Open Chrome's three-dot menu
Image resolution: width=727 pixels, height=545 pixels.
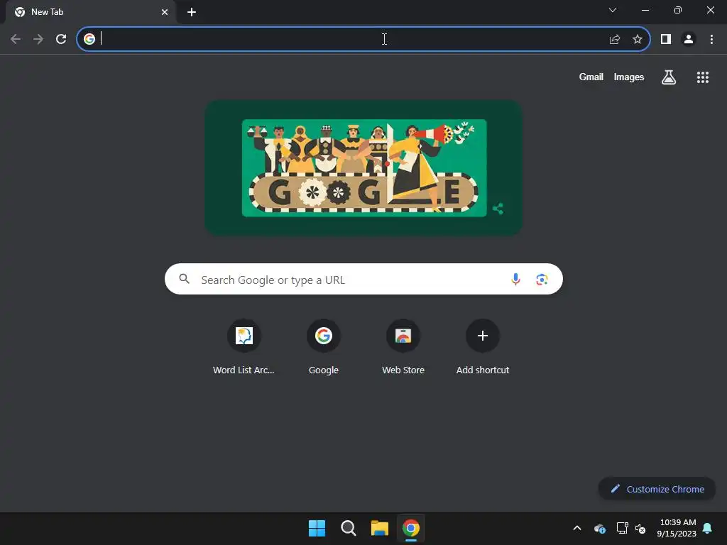point(711,40)
